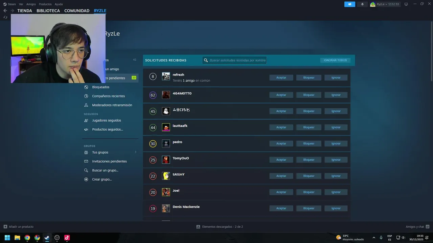The width and height of the screenshot is (433, 243).
Task: Click the username TomyOuO
Action: [181, 158]
